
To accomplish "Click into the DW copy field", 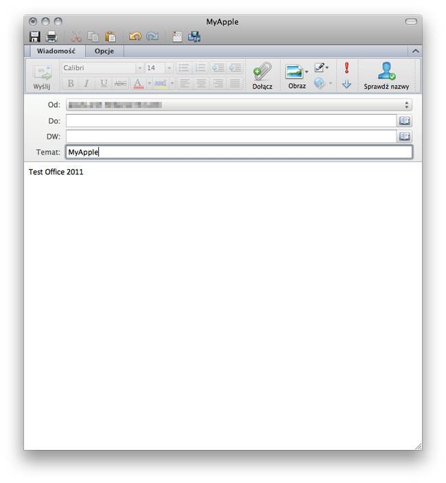I will pos(231,136).
